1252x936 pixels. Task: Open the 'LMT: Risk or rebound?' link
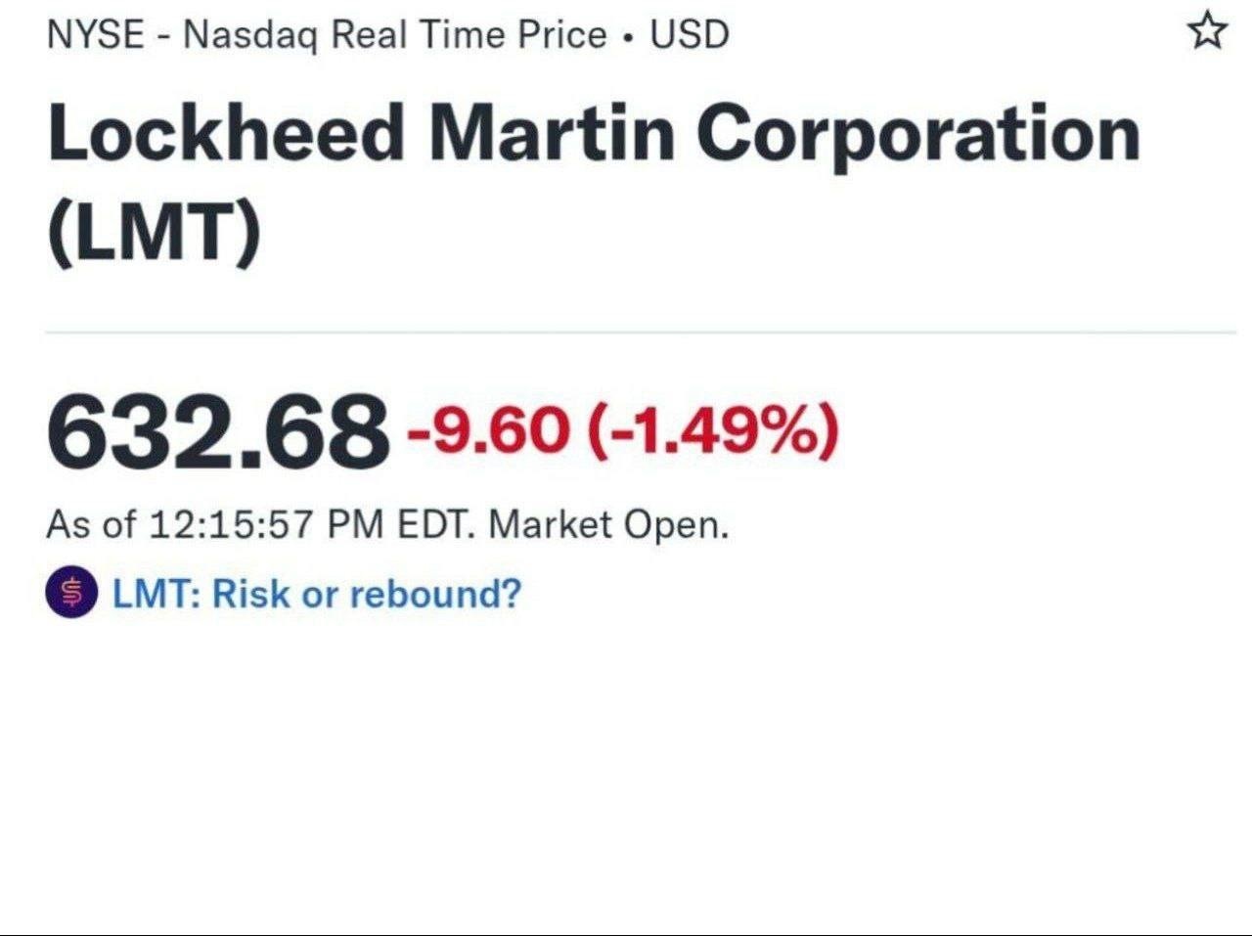[x=317, y=594]
